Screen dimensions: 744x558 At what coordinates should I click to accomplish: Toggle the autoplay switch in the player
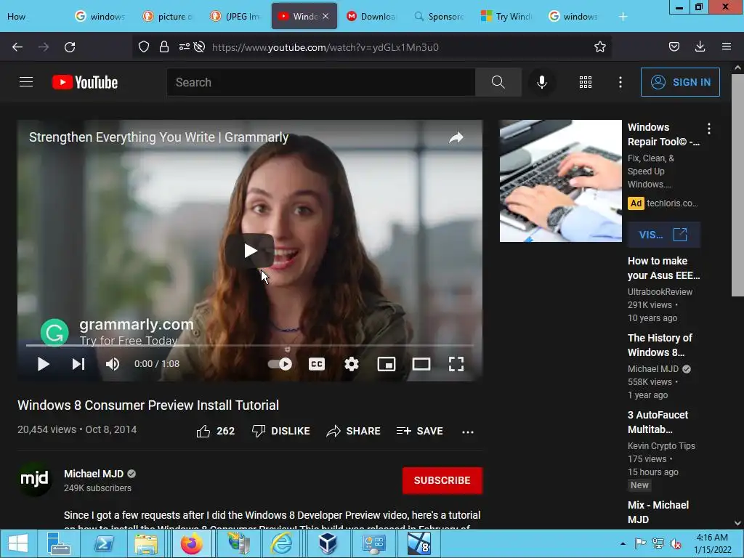point(280,364)
